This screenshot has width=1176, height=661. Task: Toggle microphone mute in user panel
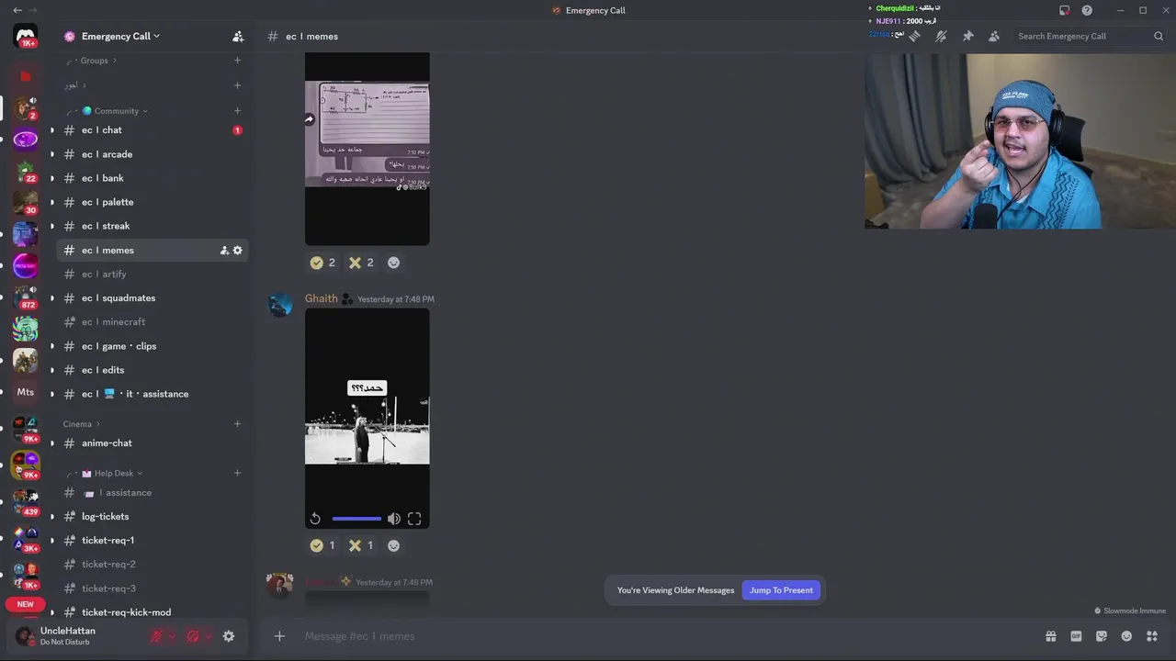pyautogui.click(x=157, y=636)
